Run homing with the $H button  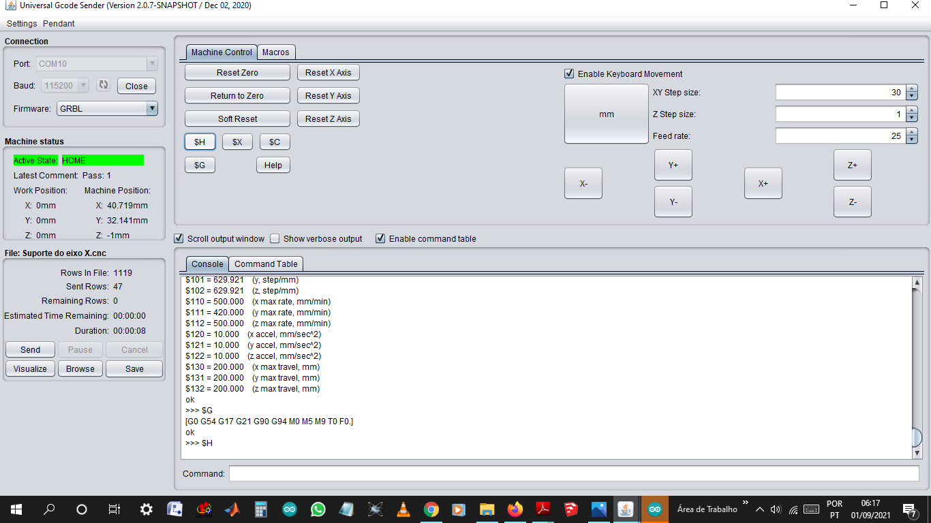(x=200, y=142)
